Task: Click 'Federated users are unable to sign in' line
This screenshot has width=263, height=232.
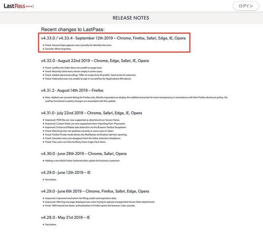Action: point(88,79)
